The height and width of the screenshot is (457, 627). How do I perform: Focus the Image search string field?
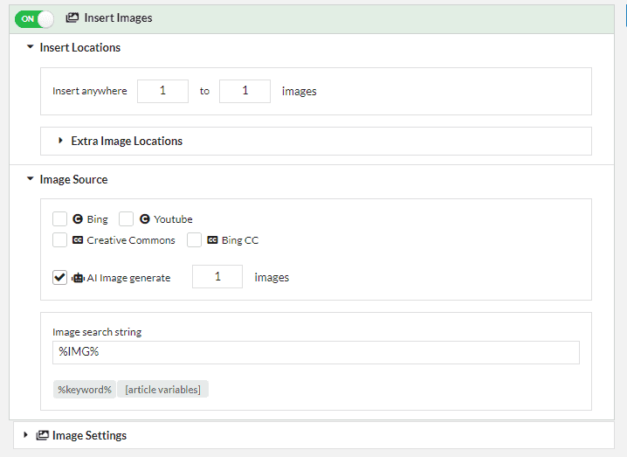tap(316, 352)
